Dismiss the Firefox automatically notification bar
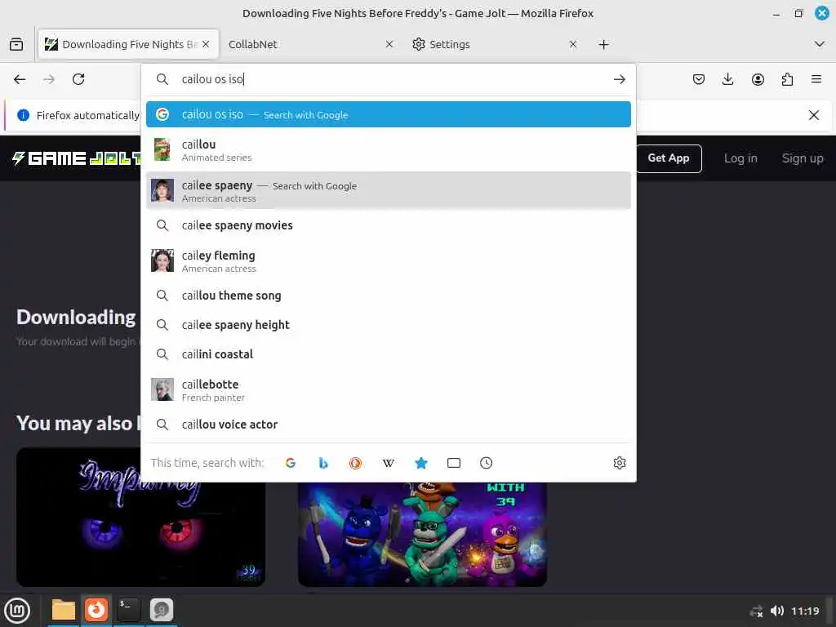 coord(814,115)
